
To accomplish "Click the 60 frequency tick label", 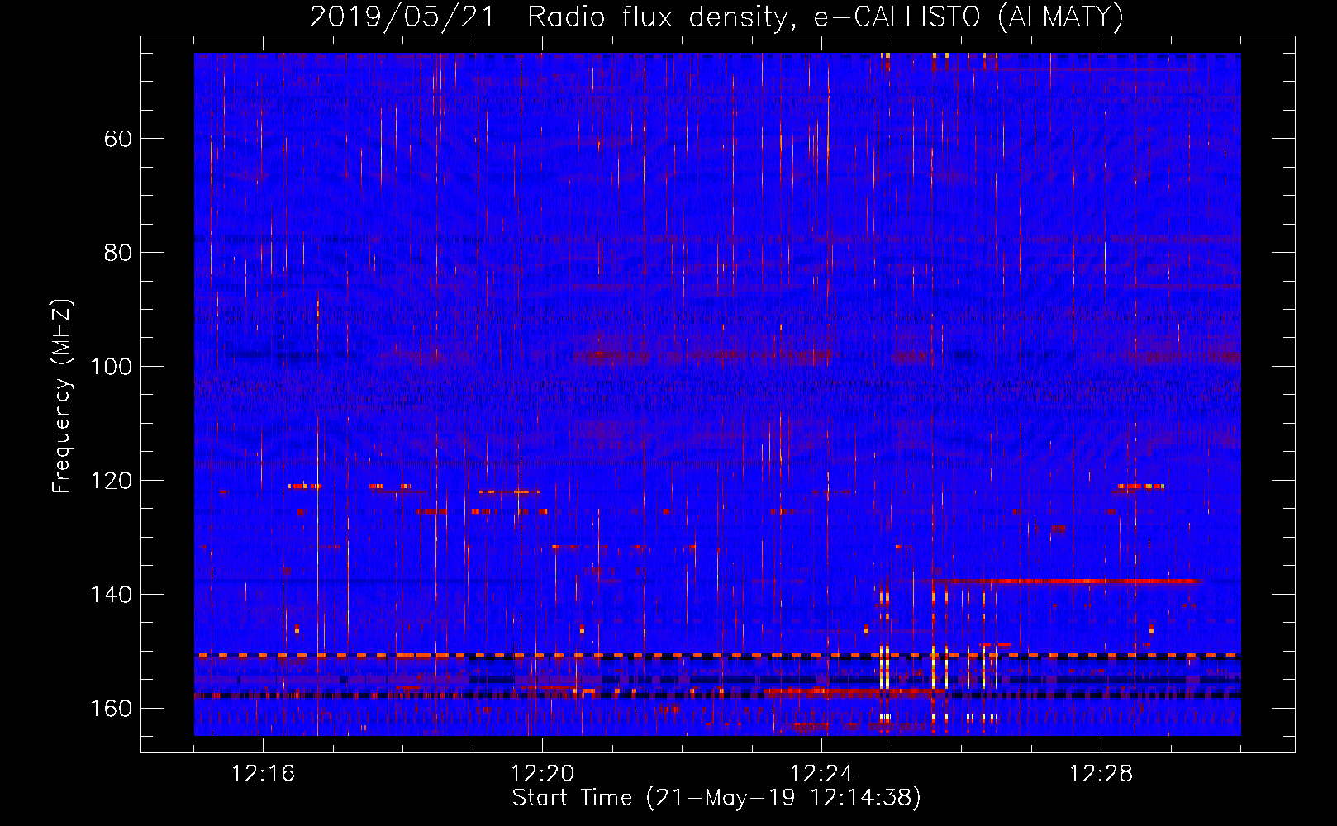I will point(118,139).
